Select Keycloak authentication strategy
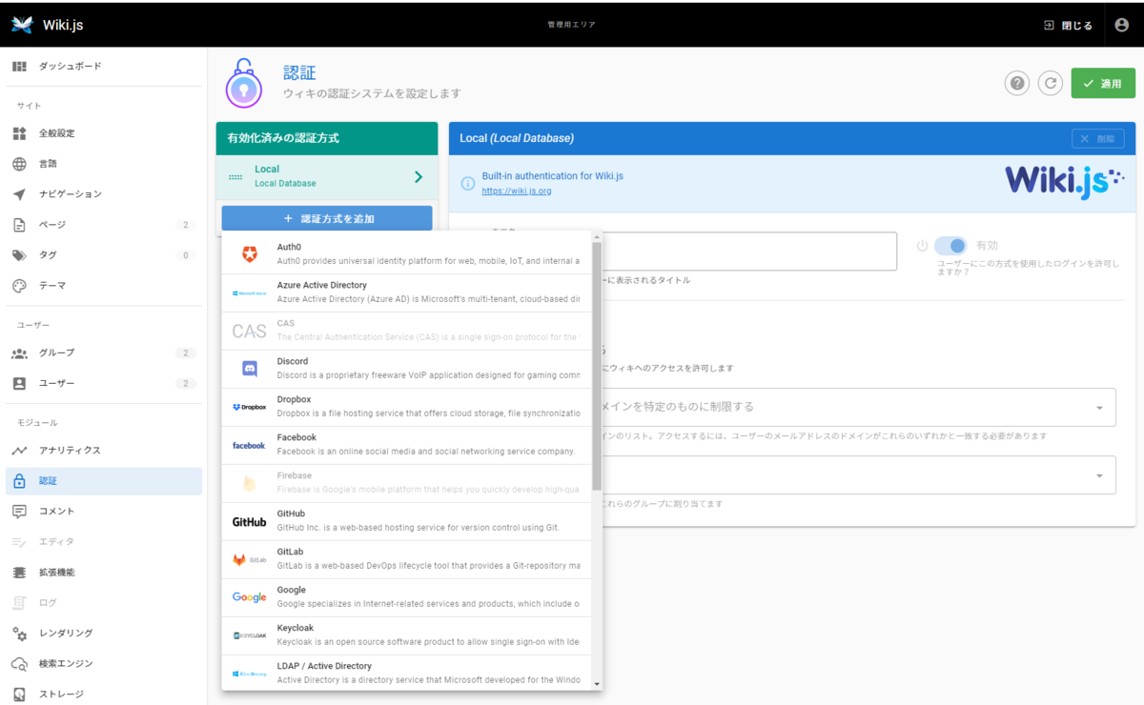The image size is (1144, 705). pos(406,635)
